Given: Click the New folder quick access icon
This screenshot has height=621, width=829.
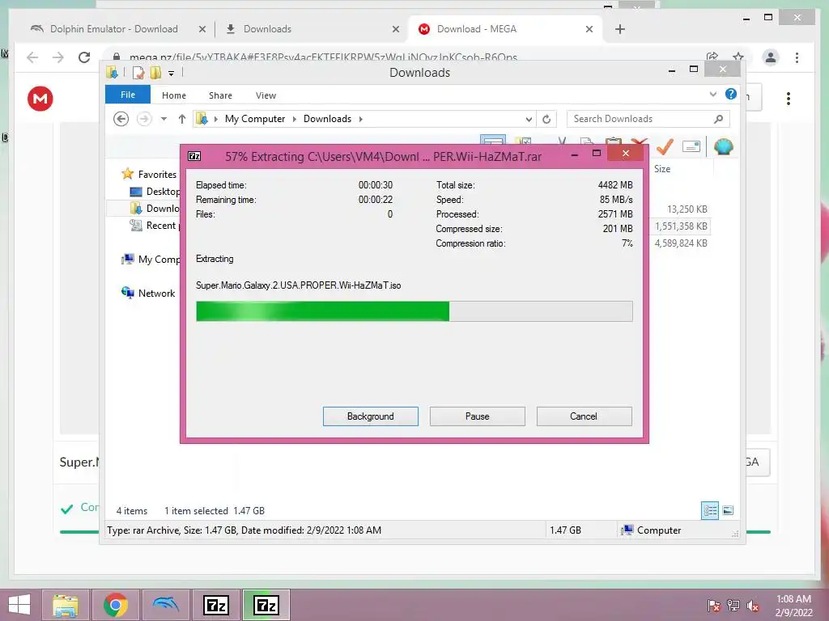Looking at the screenshot, I should click(x=155, y=72).
